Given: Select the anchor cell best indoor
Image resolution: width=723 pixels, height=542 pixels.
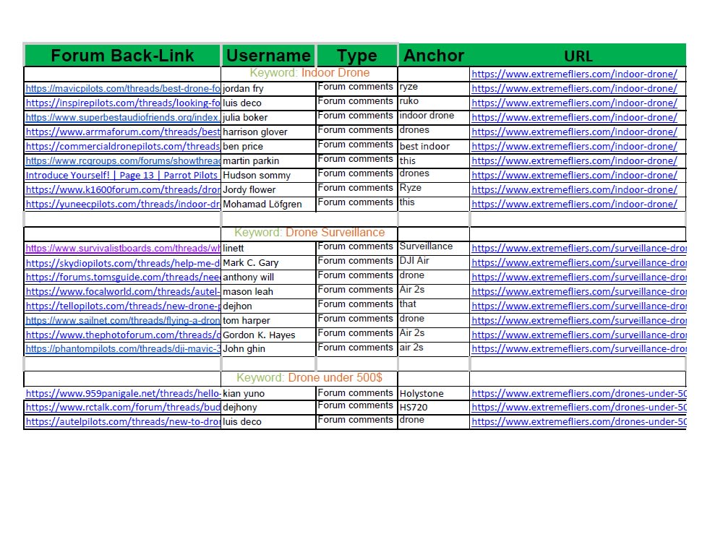Looking at the screenshot, I should tap(434, 146).
